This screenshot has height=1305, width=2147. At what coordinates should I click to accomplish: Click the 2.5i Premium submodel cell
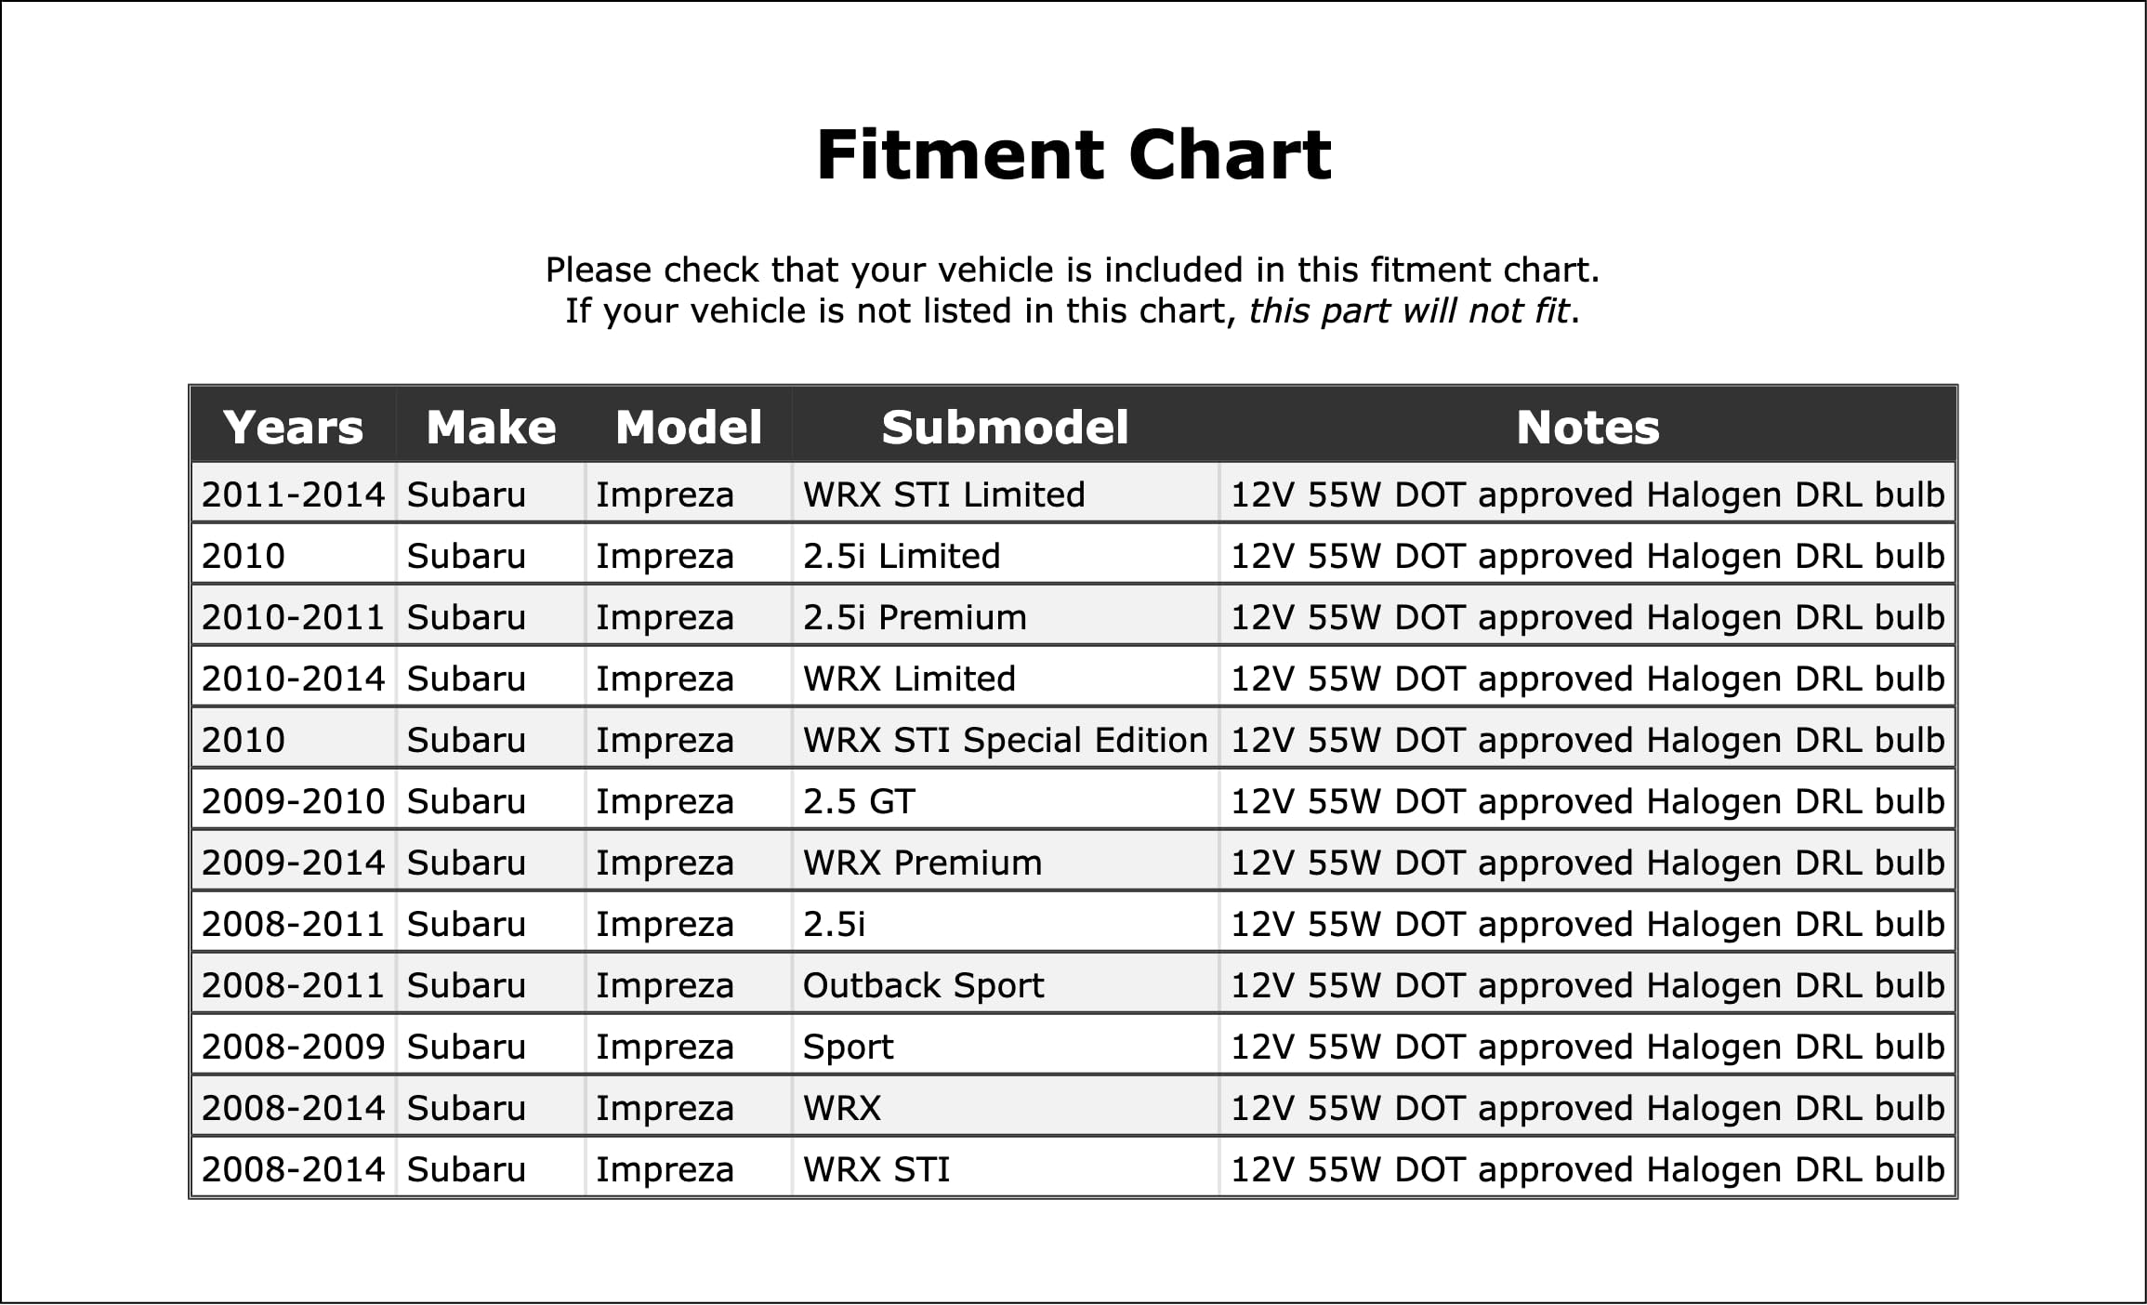(915, 617)
